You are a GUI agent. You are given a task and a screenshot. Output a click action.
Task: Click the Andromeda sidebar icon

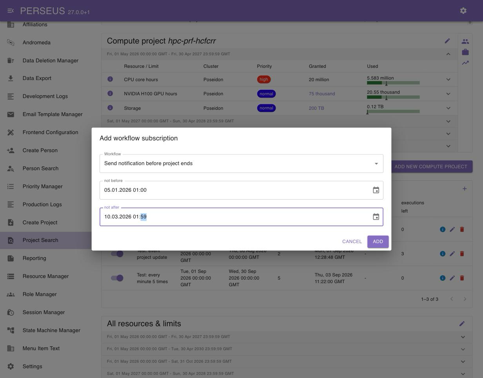(11, 43)
